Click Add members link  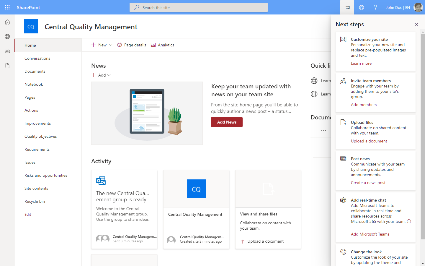[364, 105]
